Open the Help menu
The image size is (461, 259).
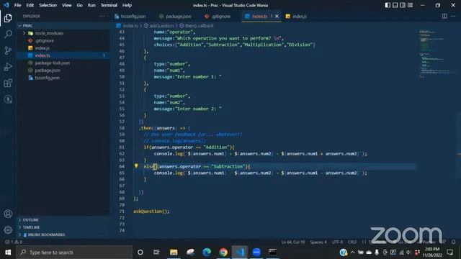click(127, 5)
